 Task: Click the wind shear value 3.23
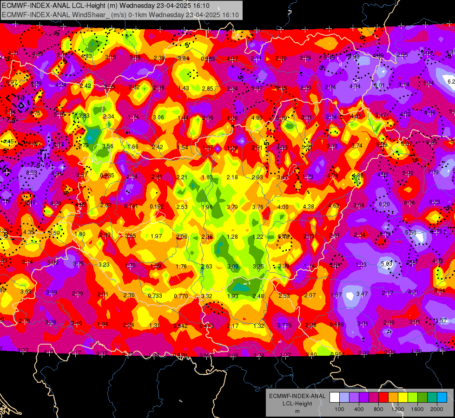click(x=104, y=265)
